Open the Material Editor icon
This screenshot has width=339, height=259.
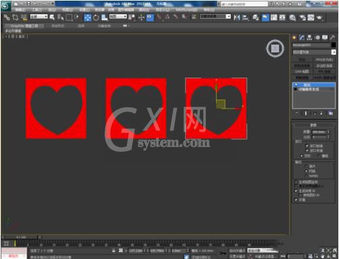292,18
